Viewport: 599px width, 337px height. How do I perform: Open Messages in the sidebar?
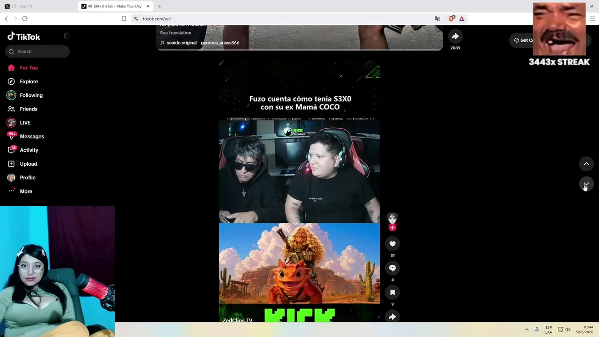(32, 136)
